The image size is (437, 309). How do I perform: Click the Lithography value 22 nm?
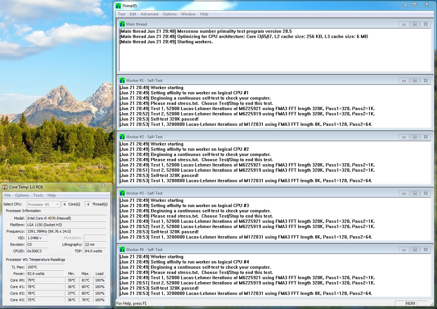95,244
